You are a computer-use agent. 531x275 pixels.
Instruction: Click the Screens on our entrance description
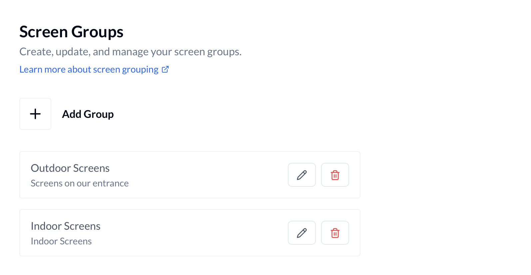79,183
